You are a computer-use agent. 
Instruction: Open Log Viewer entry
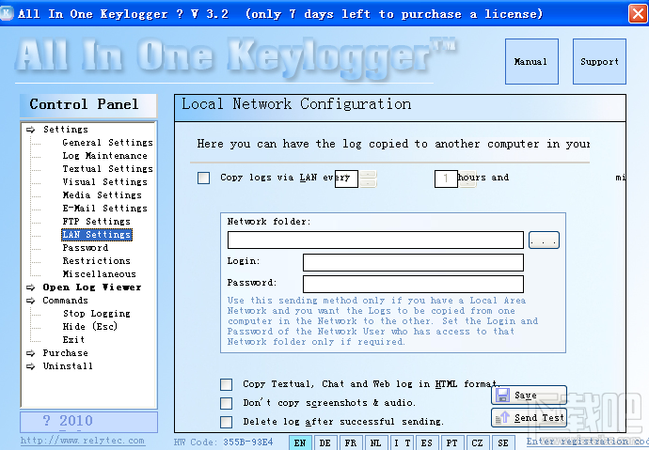tap(92, 287)
